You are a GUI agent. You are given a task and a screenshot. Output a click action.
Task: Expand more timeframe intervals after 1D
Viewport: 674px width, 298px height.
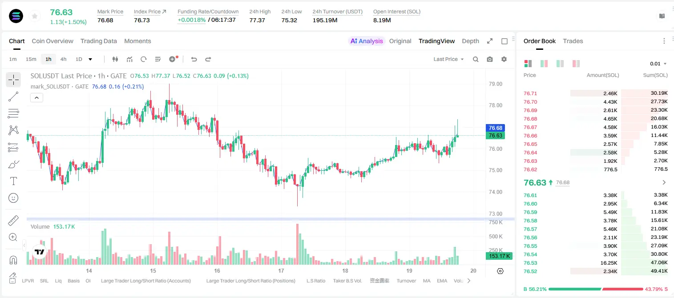90,59
